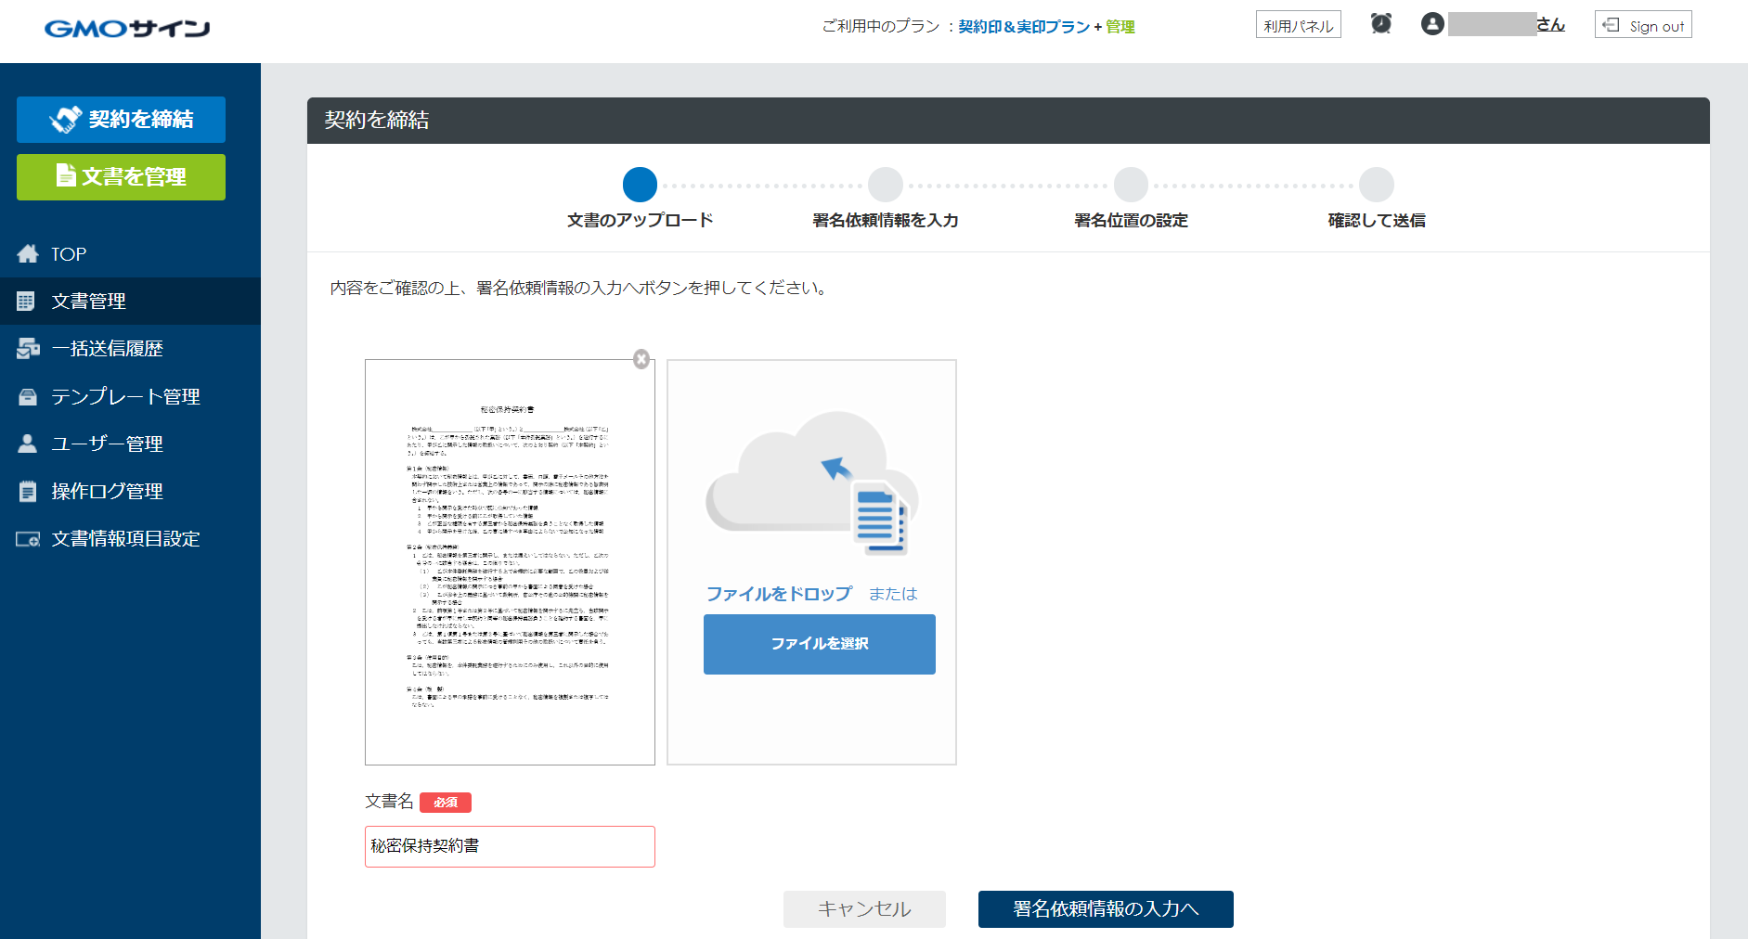Click the GMO Sign logo
This screenshot has height=939, width=1748.
(127, 28)
